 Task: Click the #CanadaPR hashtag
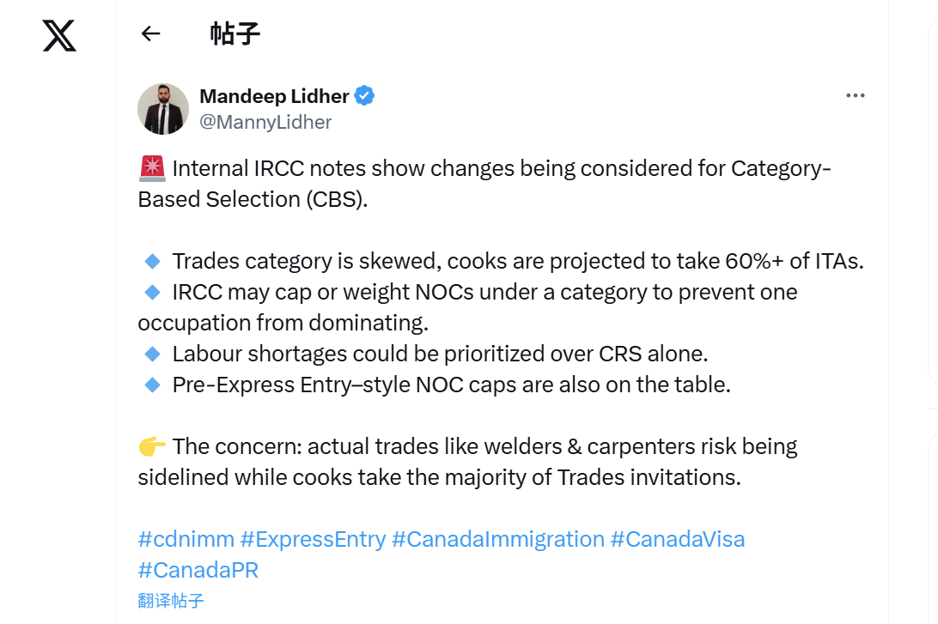coord(198,570)
